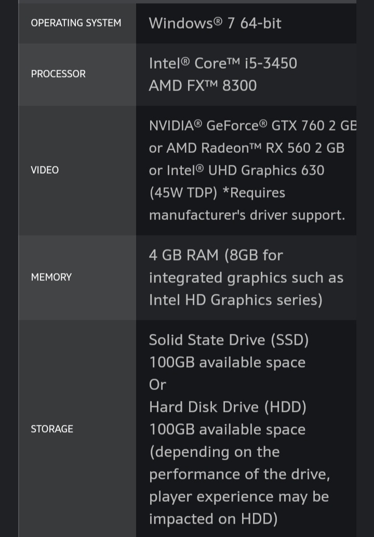Click the Solid State Drive (SSD) line
Screen dimensions: 374x537
tap(229, 340)
